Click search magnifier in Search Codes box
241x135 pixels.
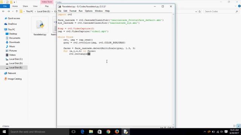point(237,12)
